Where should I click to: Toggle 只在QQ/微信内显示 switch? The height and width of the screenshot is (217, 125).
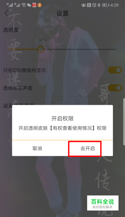pyautogui.click(x=115, y=70)
